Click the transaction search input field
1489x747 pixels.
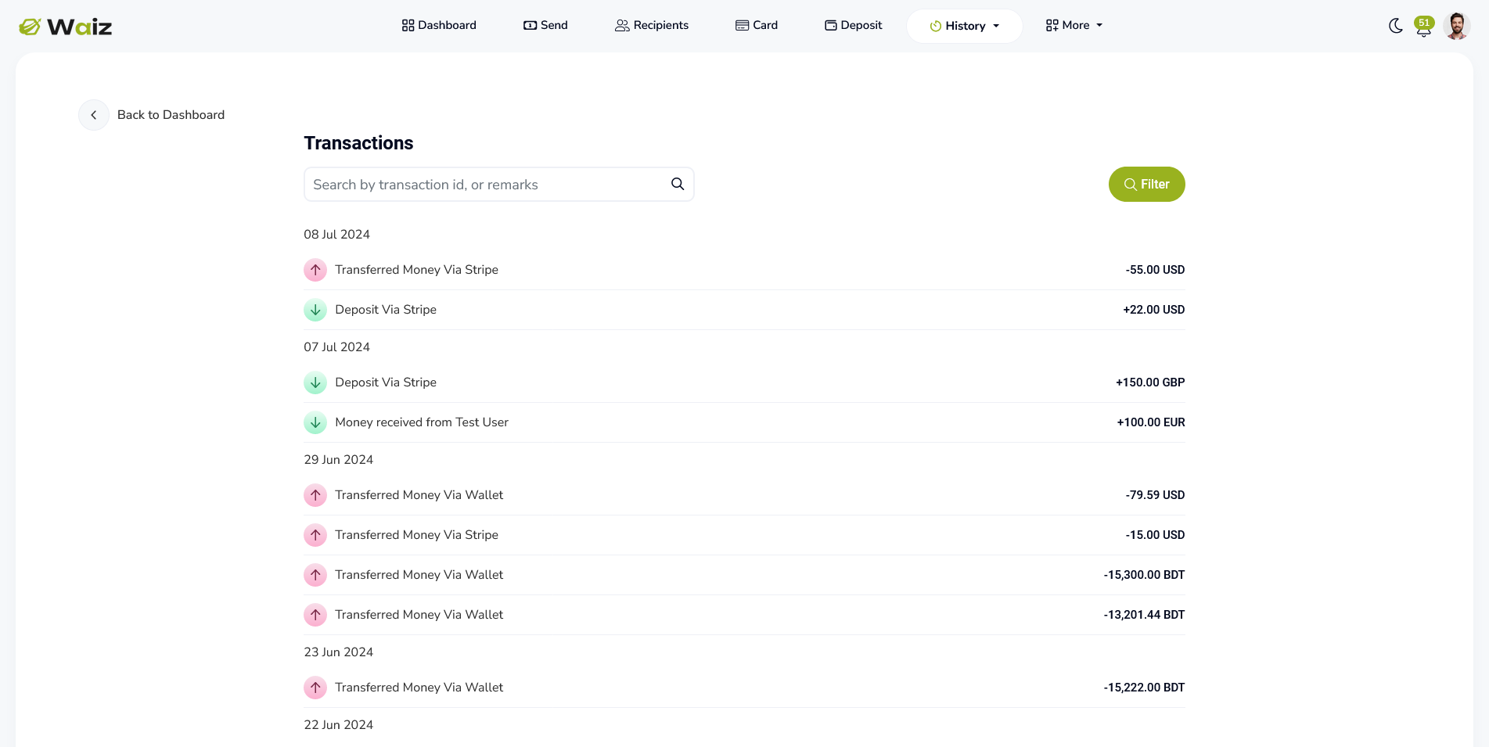tap(485, 184)
